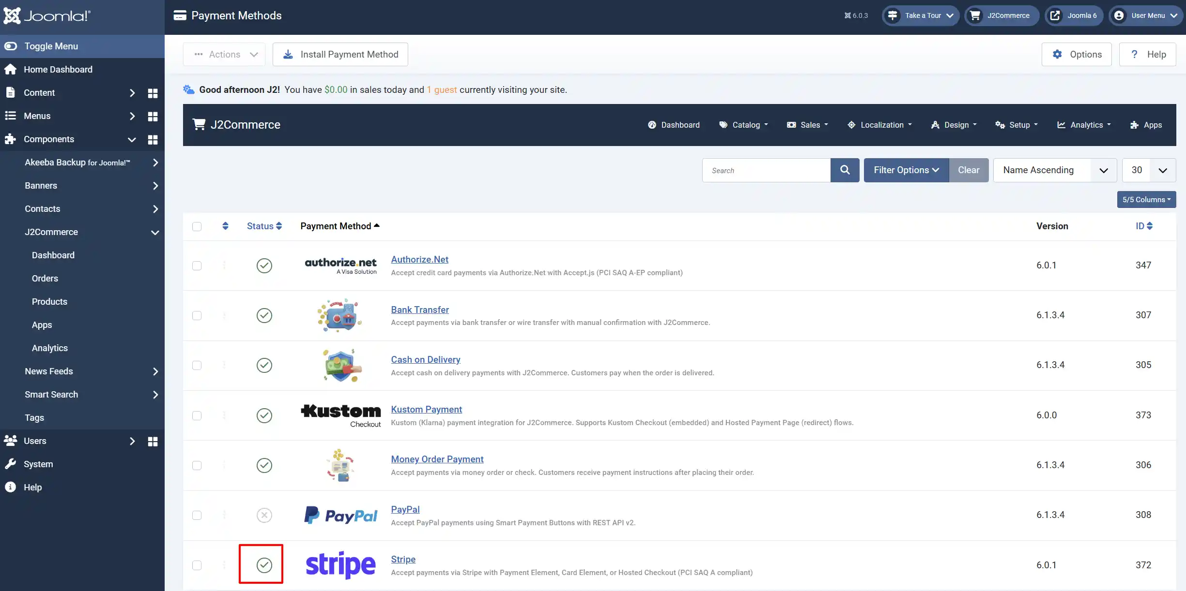Click the Bank Transfer illustration icon
The image size is (1186, 591).
340,315
